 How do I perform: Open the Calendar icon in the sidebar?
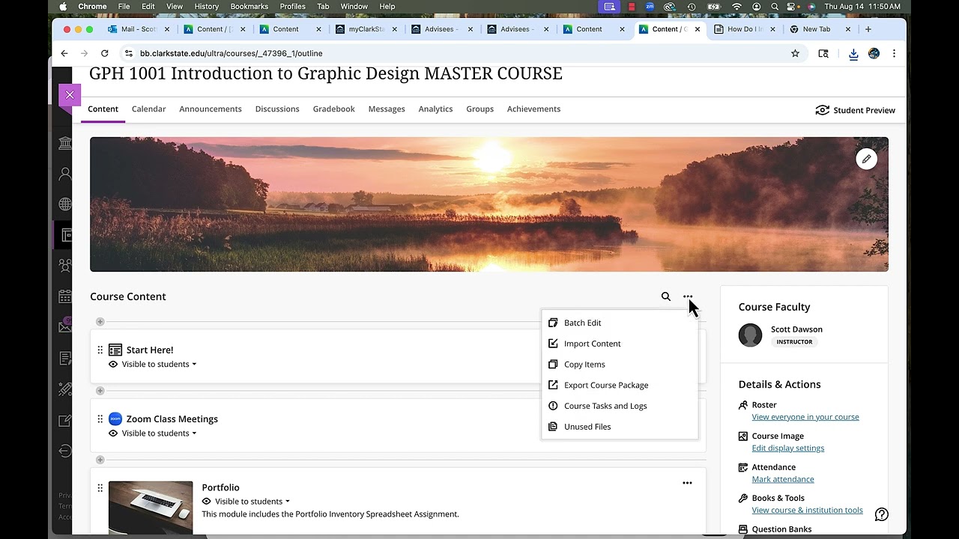click(x=65, y=296)
